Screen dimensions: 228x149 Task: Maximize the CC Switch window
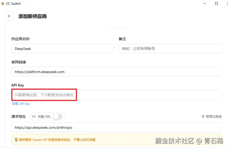click(216, 3)
